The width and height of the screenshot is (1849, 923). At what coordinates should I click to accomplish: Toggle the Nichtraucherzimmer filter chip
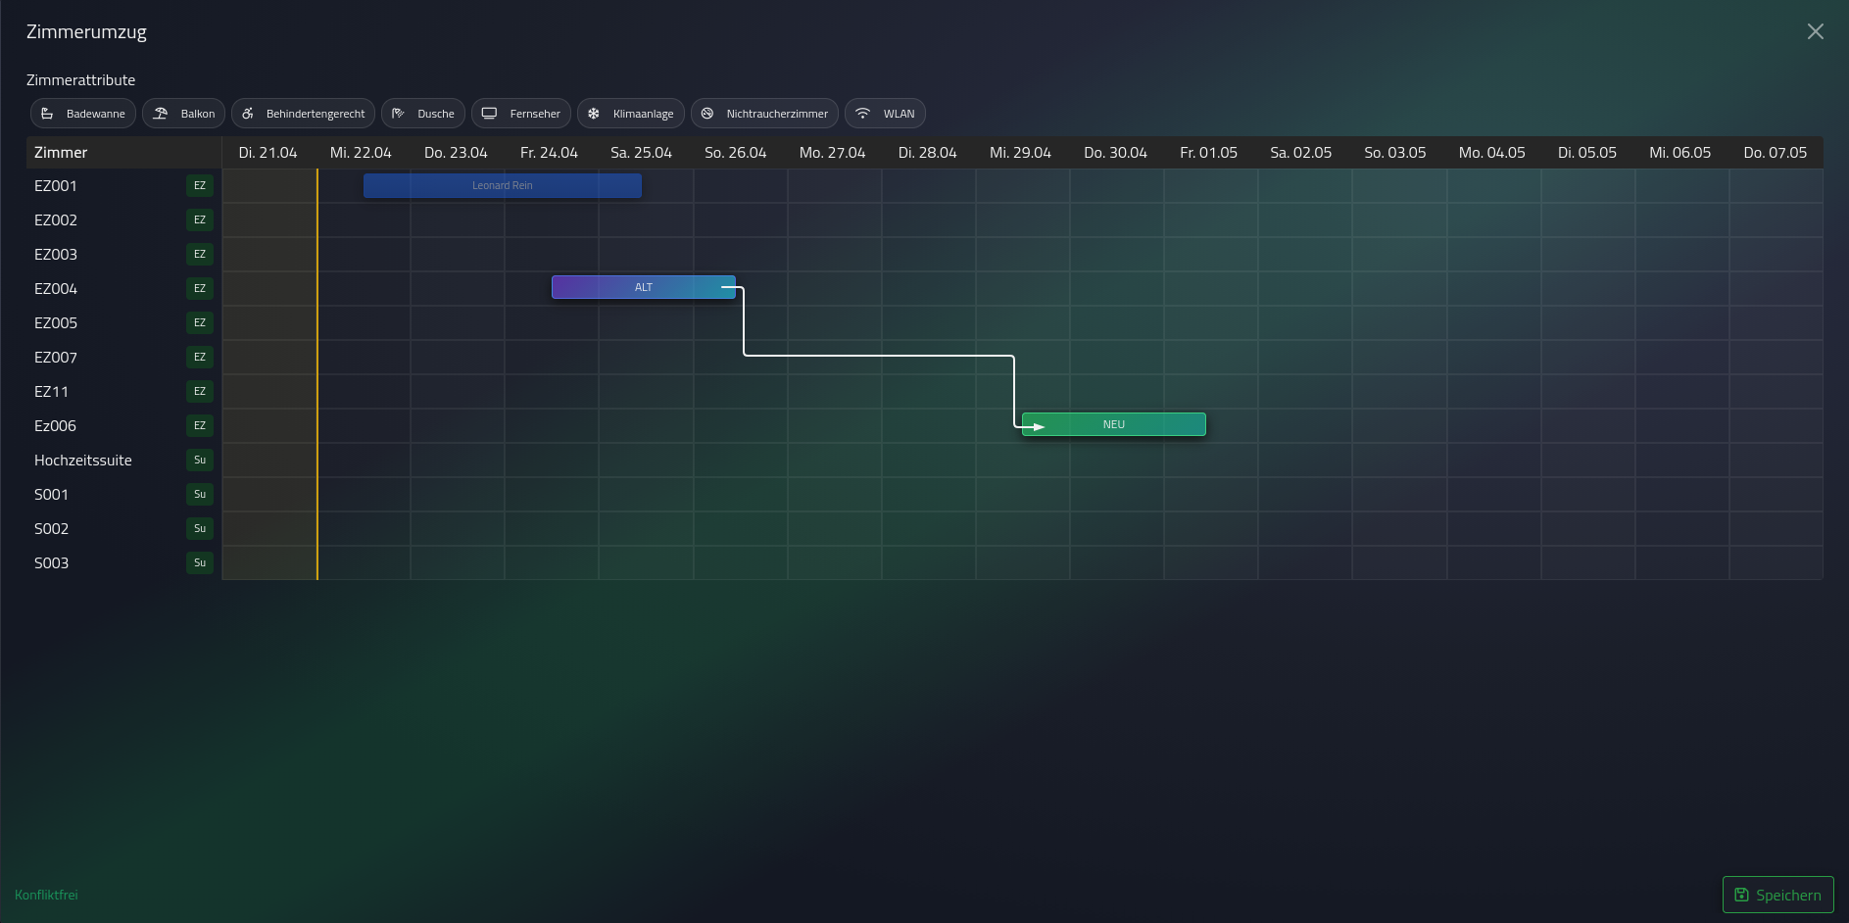(764, 114)
